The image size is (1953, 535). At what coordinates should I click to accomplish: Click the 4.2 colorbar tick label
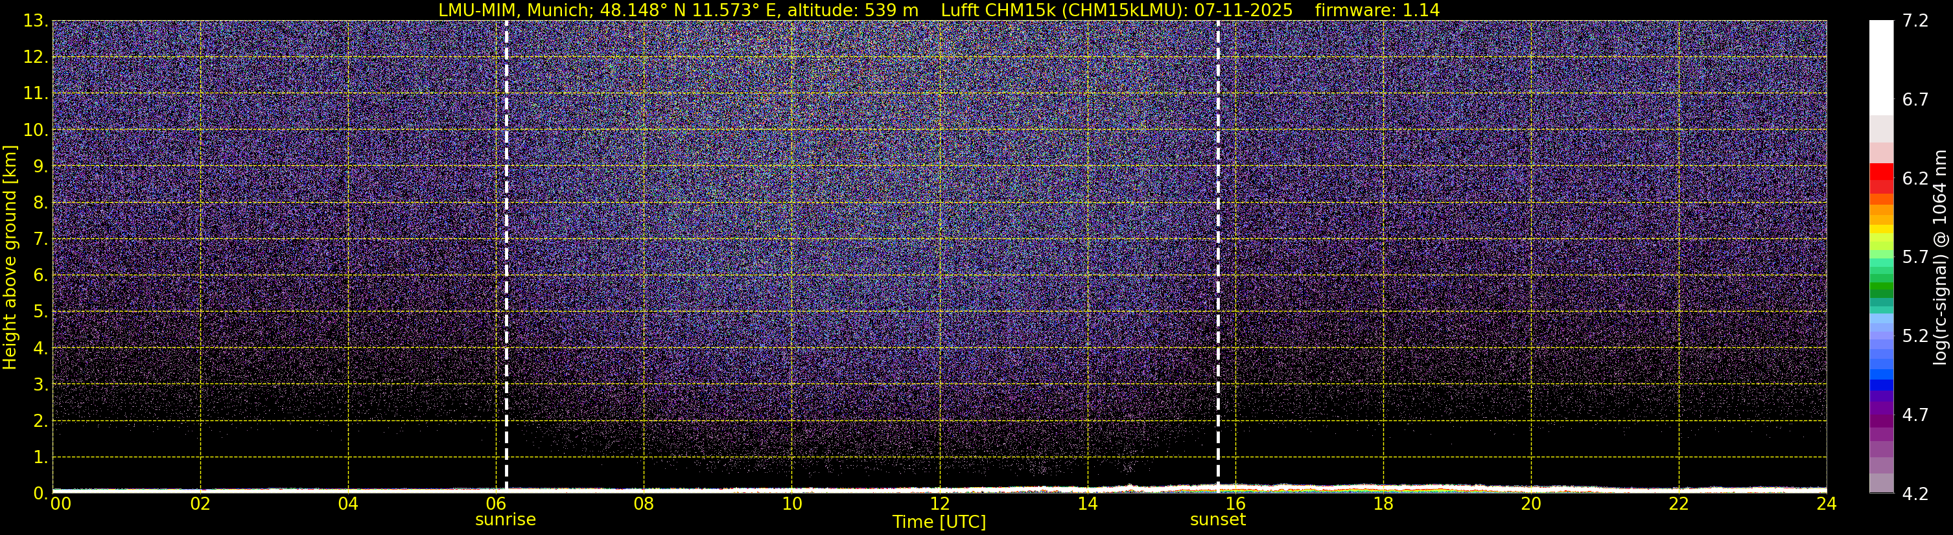click(x=1914, y=494)
